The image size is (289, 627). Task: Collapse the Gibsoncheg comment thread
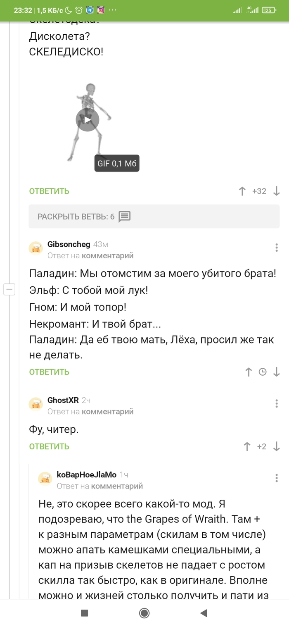tap(9, 290)
